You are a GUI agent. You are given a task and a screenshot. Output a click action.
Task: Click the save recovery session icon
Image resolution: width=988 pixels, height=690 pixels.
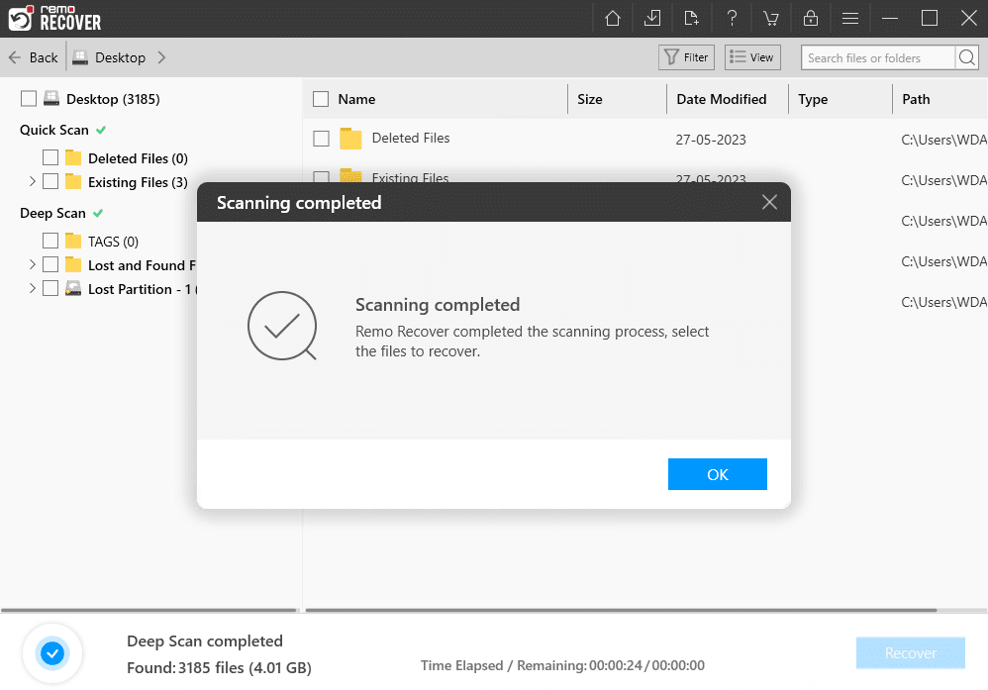click(x=652, y=18)
